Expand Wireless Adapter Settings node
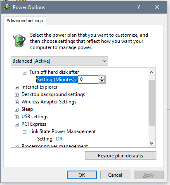The width and height of the screenshot is (170, 185). [17, 102]
